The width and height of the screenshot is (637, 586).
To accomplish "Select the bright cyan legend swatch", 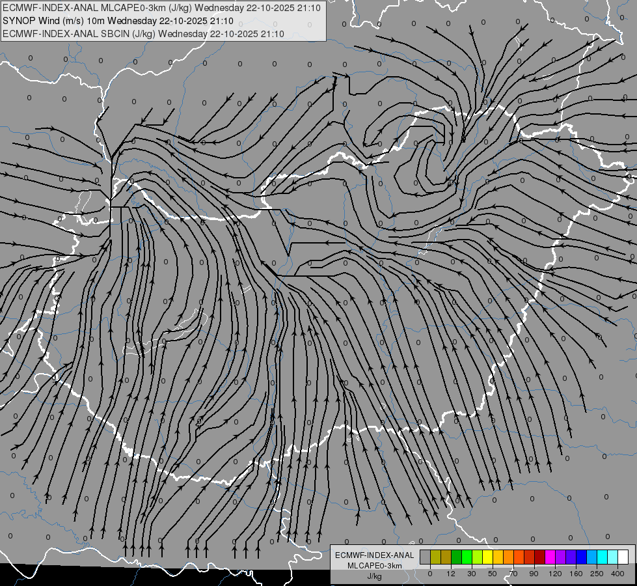I will click(603, 557).
